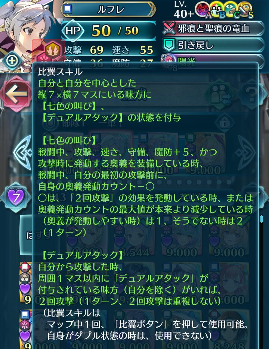Tap the plus zoom icon on portrait
269x349 pixels.
tap(12, 61)
